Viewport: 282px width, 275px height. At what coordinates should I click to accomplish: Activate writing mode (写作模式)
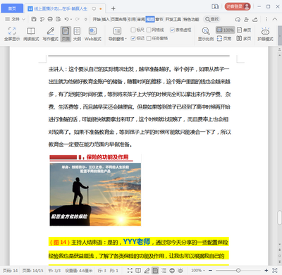[50, 34]
